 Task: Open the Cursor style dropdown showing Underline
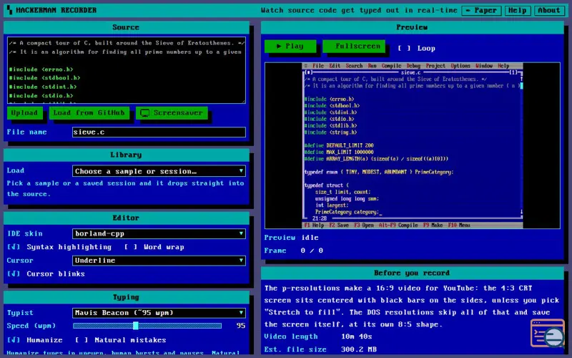click(x=159, y=260)
